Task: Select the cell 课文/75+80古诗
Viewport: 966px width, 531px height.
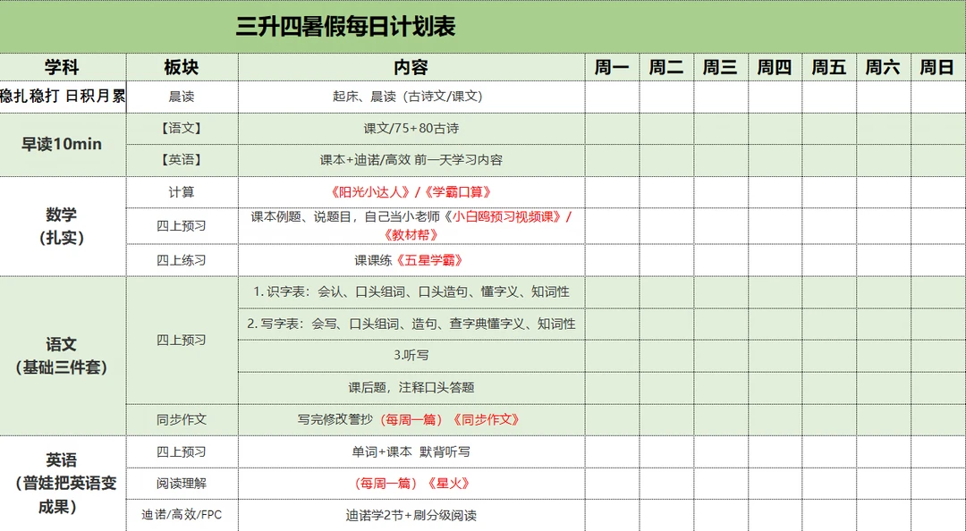Action: [411, 129]
